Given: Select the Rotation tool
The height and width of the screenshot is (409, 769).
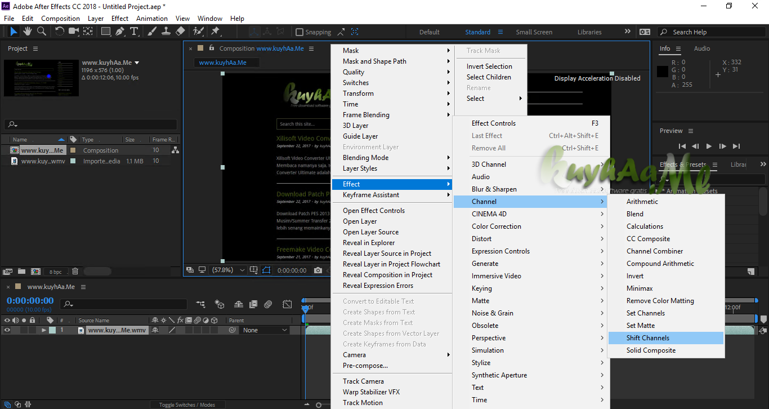Looking at the screenshot, I should 60,32.
